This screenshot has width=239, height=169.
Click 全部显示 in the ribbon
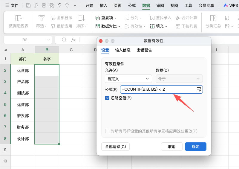coord(62,18)
